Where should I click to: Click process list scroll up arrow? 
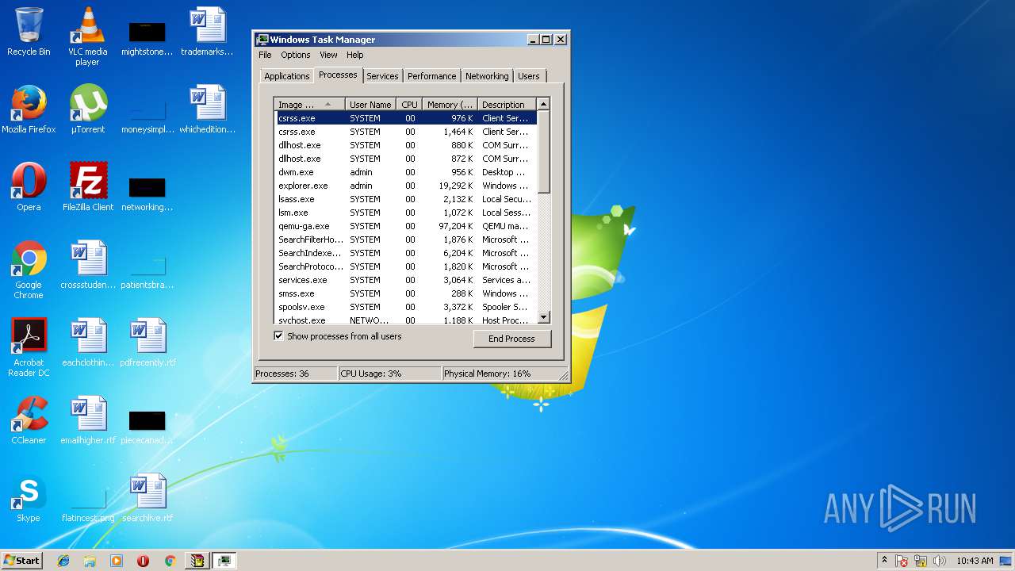[x=543, y=104]
